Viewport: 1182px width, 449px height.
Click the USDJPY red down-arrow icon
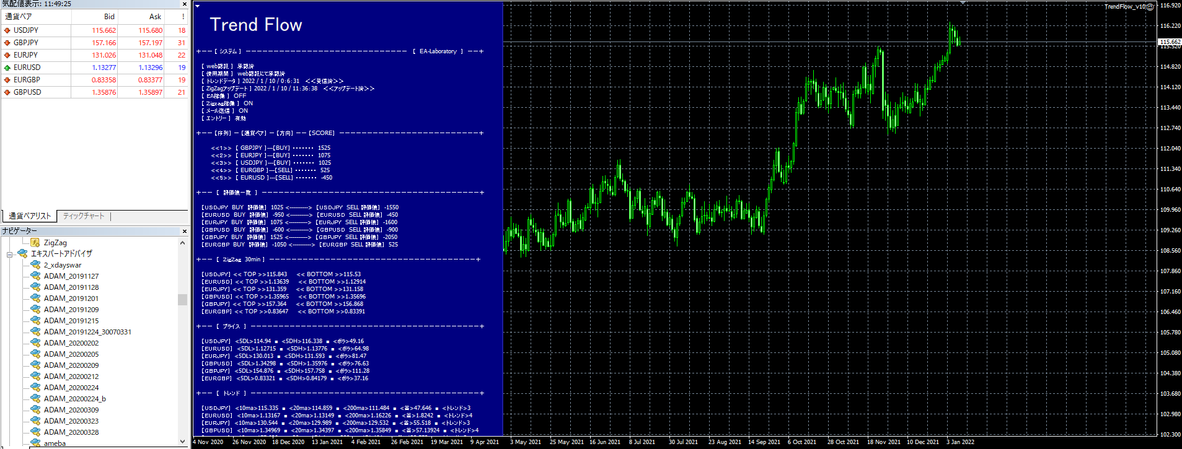pyautogui.click(x=7, y=30)
